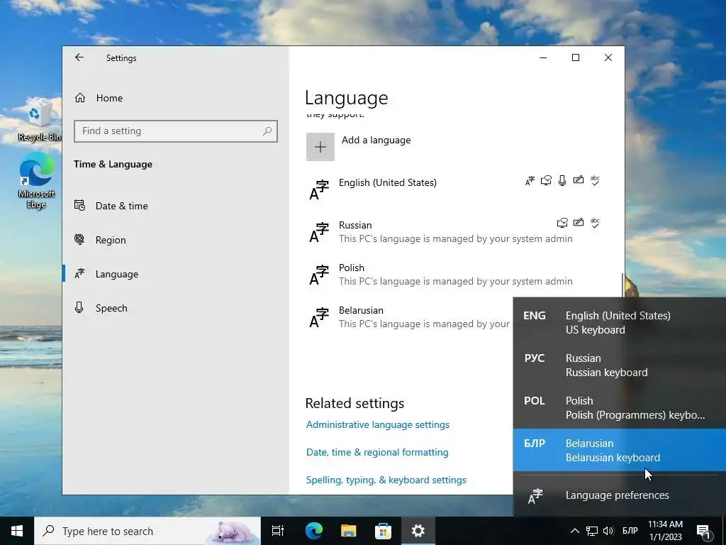Choose БЛР Belarusian keyboard in flyout
Viewport: 726px width, 545px height.
tap(620, 451)
